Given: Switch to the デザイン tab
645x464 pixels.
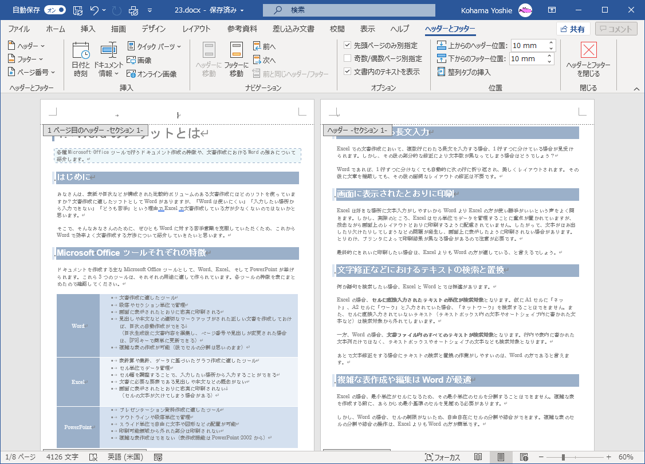Looking at the screenshot, I should (154, 29).
